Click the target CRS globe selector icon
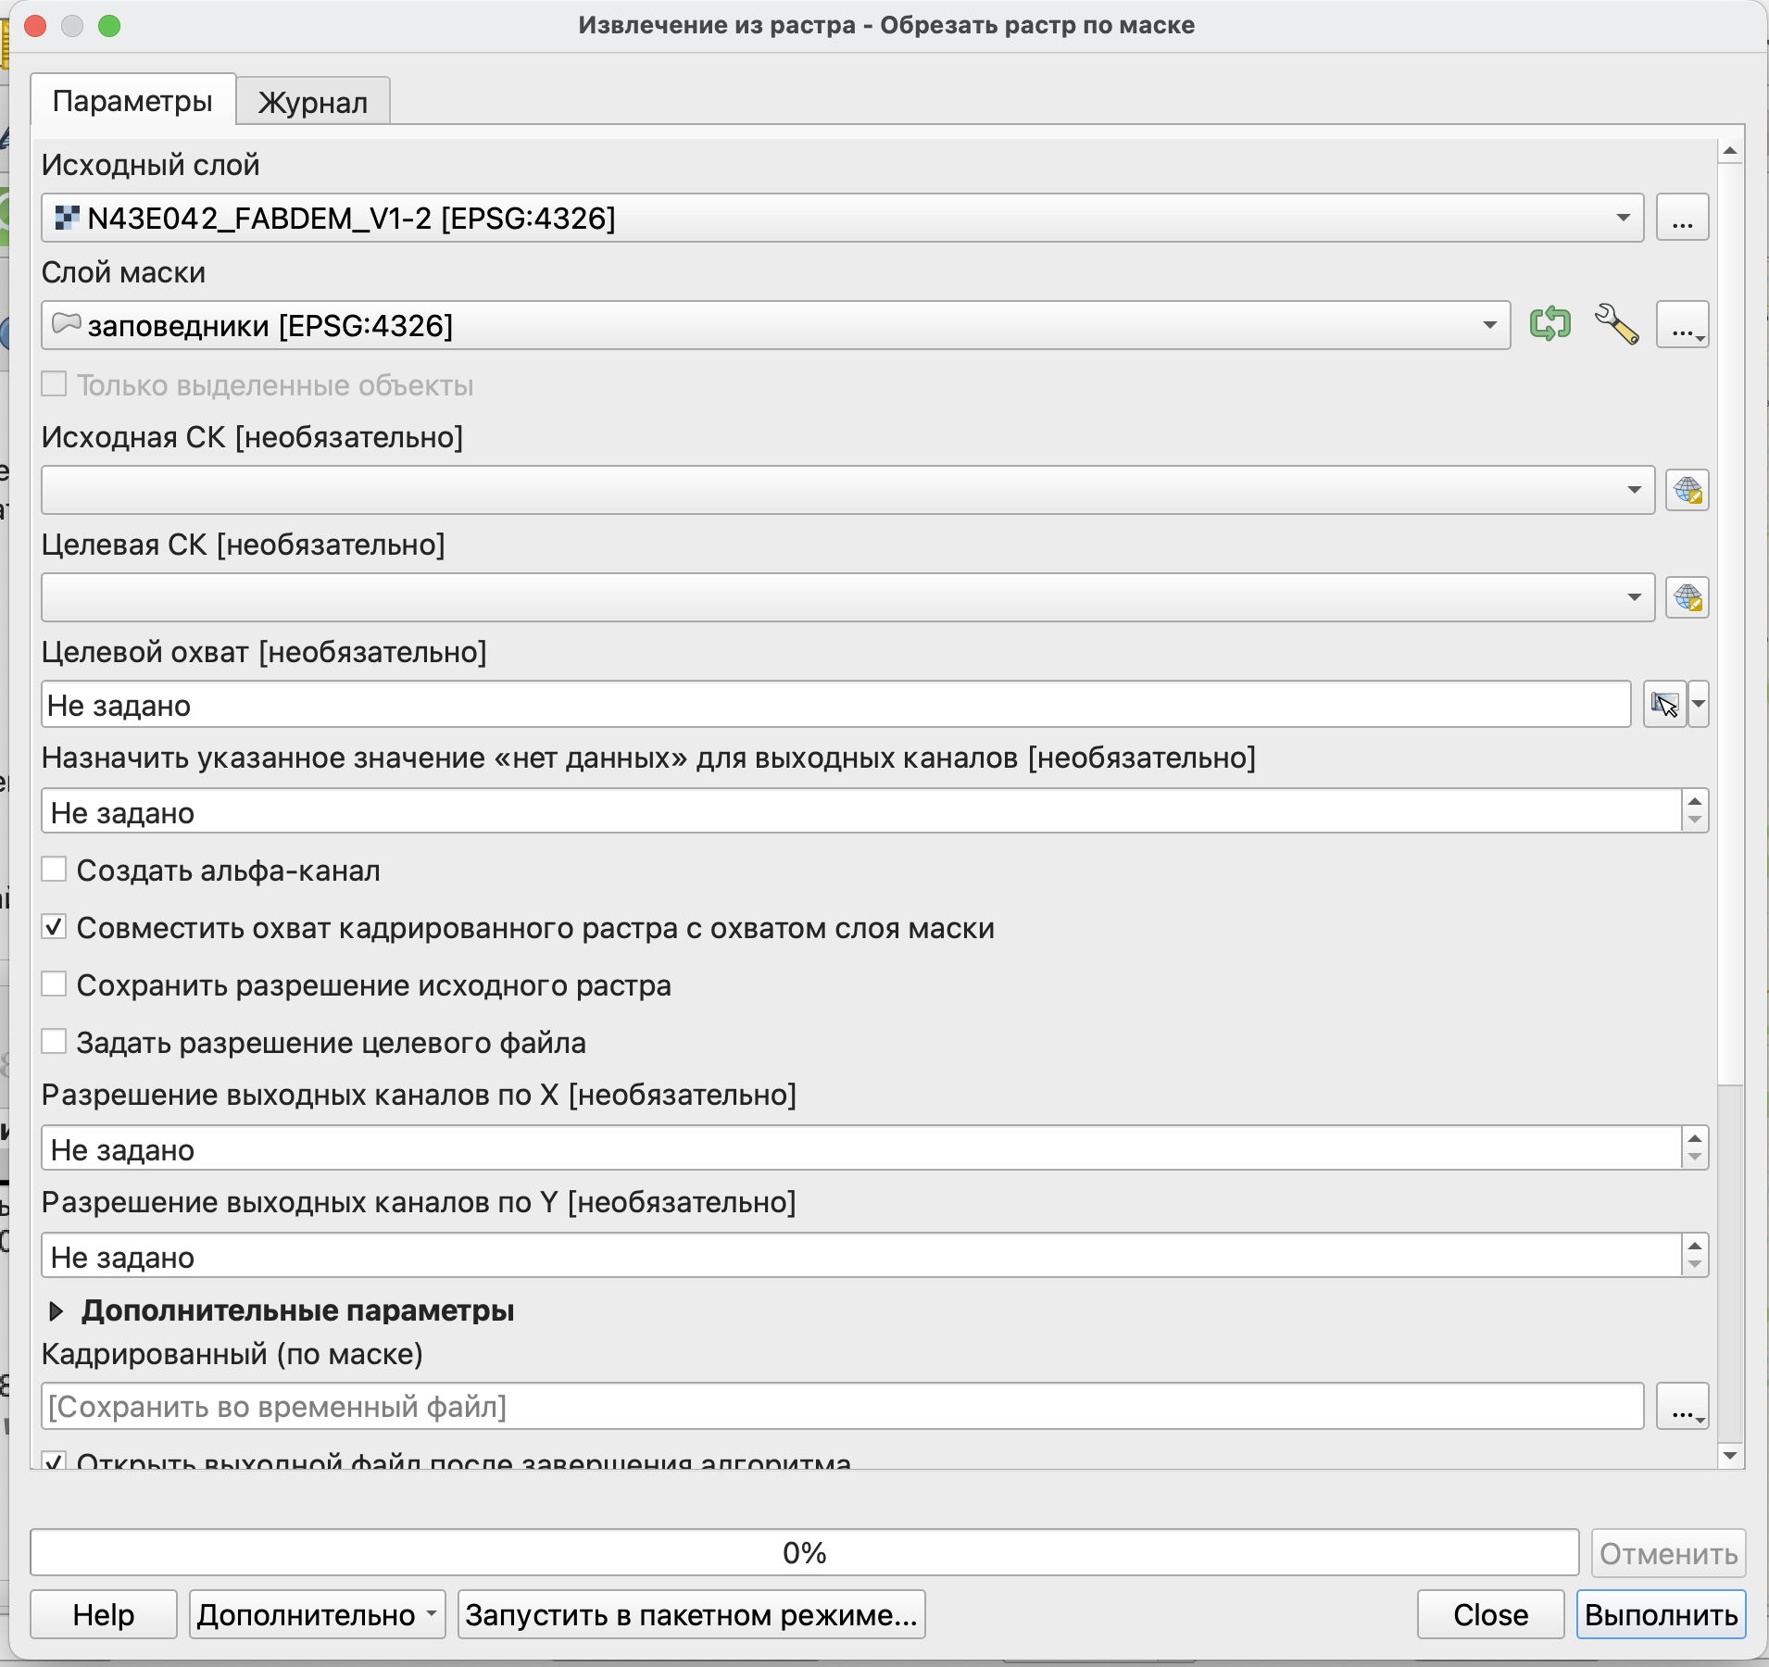 [1687, 597]
